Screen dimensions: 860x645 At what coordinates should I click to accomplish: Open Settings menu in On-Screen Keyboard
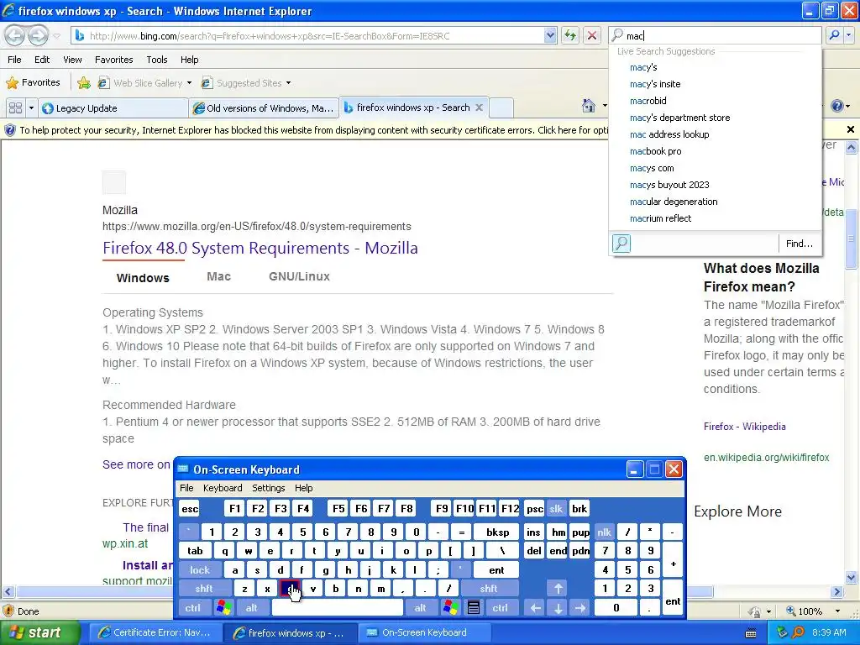click(x=268, y=488)
